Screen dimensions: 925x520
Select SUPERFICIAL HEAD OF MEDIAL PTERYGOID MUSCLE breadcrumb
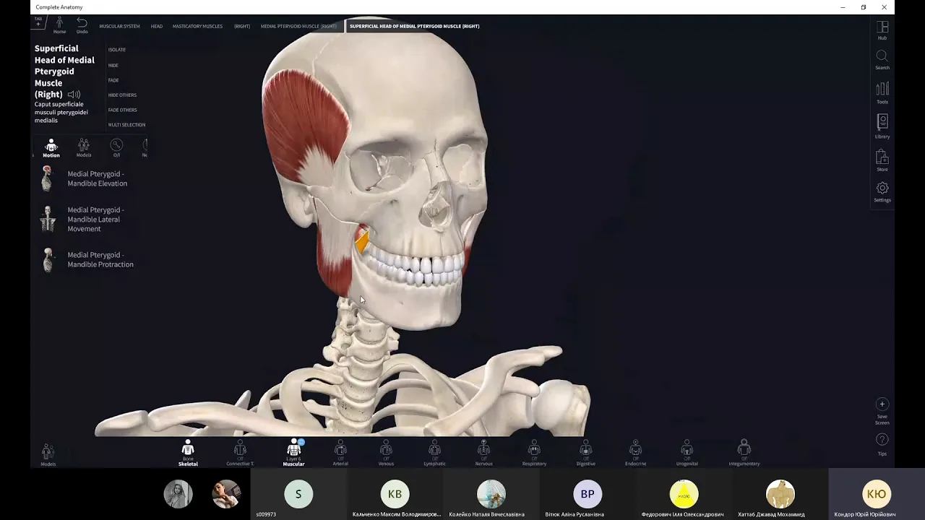click(414, 26)
